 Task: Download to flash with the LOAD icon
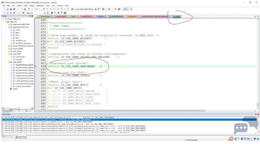tap(23, 13)
